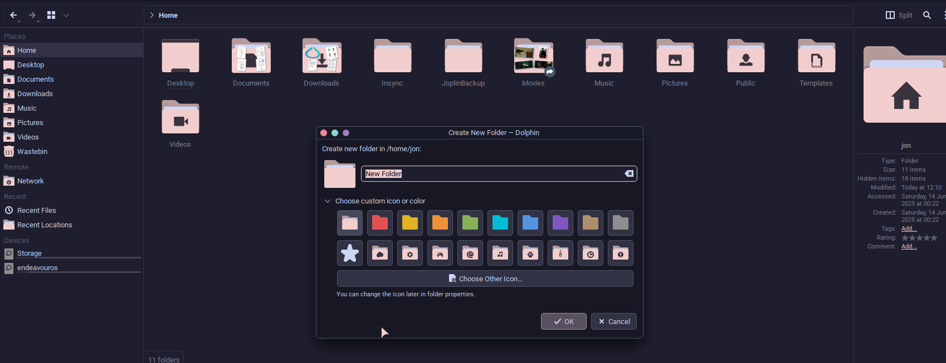Image resolution: width=946 pixels, height=363 pixels.
Task: Pick the game controller folder icon
Action: click(440, 253)
